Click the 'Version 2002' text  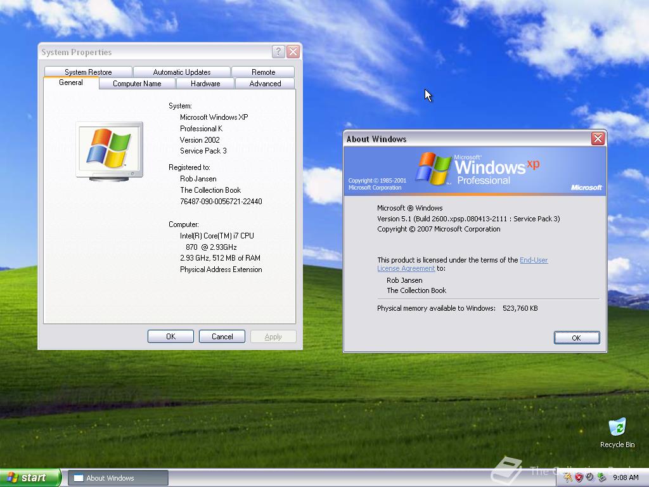200,140
